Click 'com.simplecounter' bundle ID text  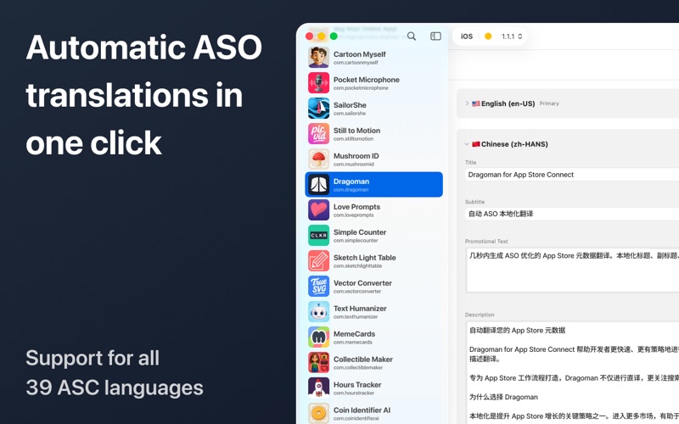[356, 241]
